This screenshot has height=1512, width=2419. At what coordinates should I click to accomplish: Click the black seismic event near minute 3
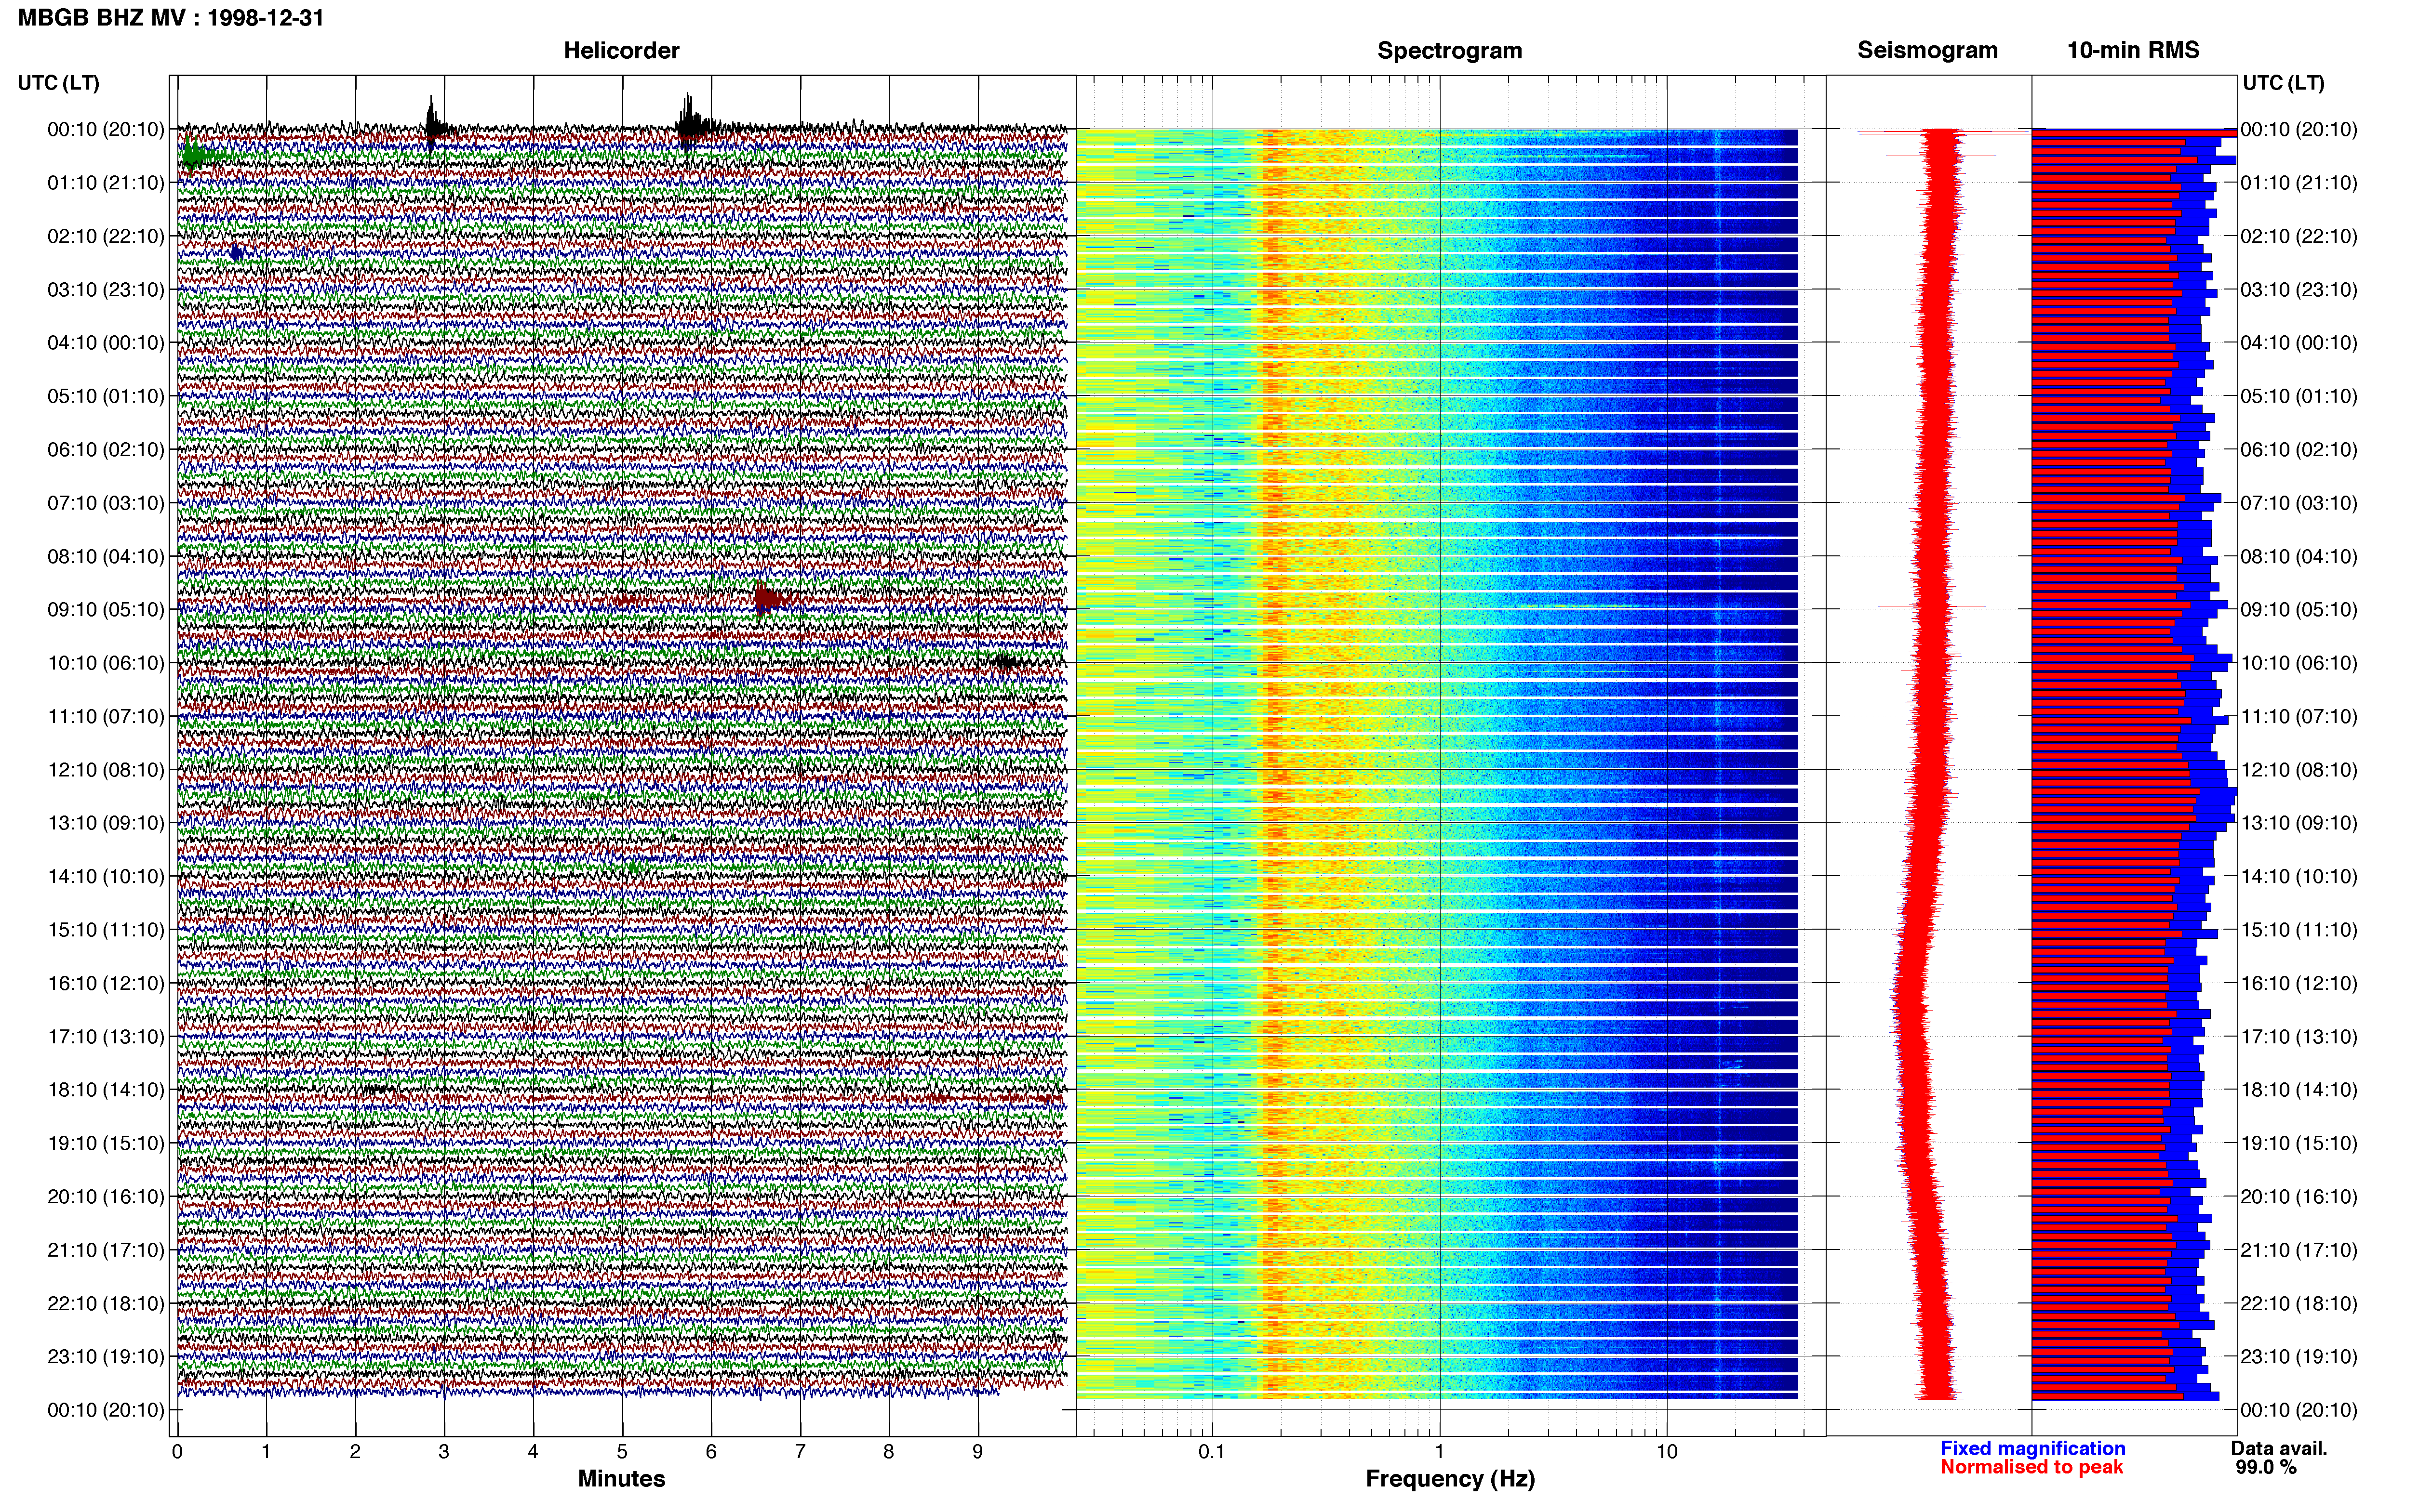click(434, 123)
